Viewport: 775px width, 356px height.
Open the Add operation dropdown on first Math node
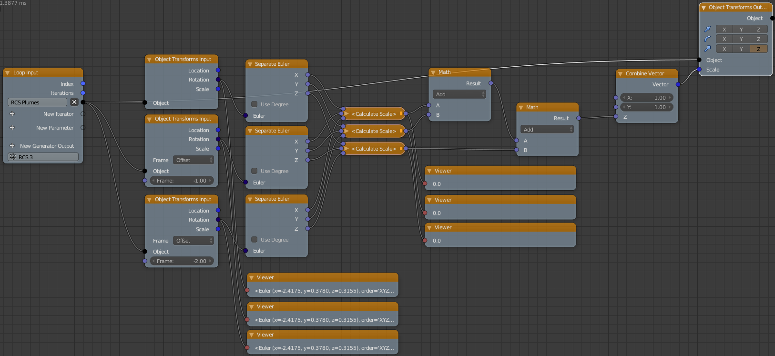459,94
